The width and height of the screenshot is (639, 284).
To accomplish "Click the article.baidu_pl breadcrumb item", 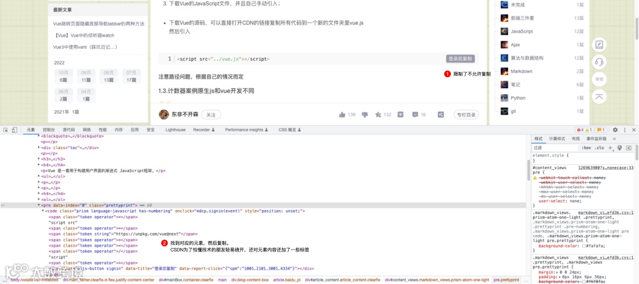I will pos(286,280).
